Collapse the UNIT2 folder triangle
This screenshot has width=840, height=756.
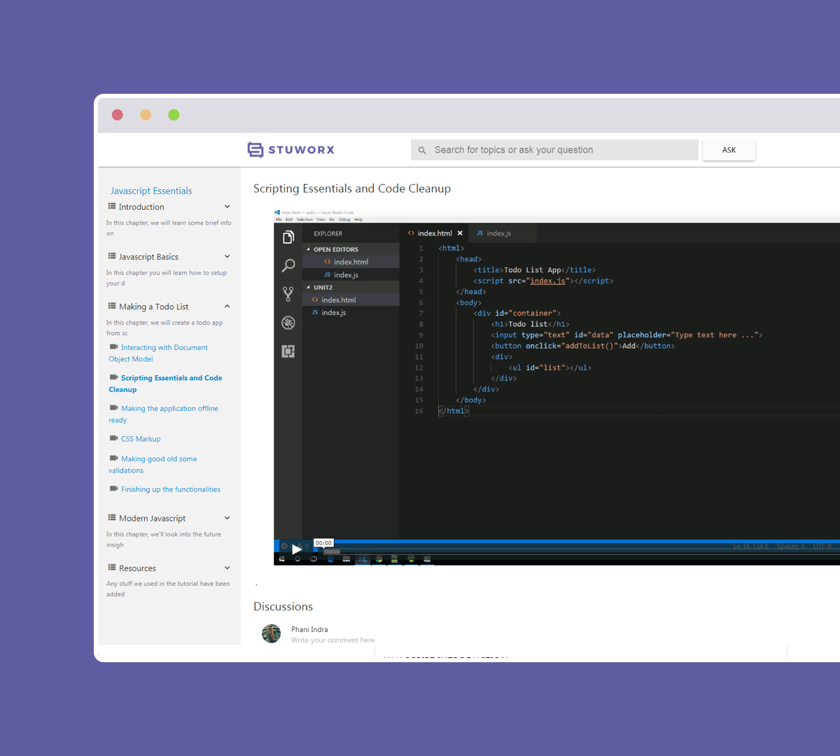pos(308,287)
